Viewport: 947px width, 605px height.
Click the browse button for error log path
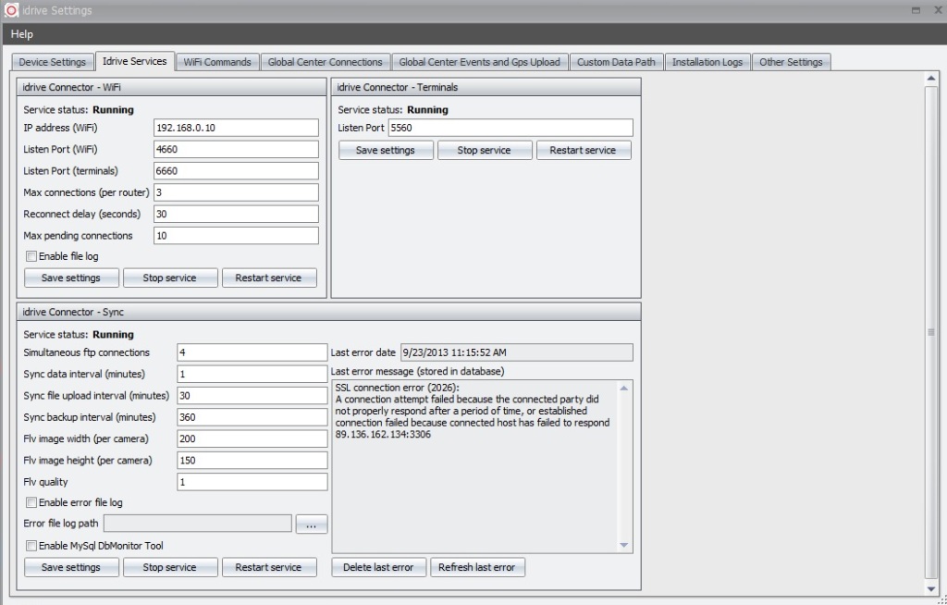[312, 525]
